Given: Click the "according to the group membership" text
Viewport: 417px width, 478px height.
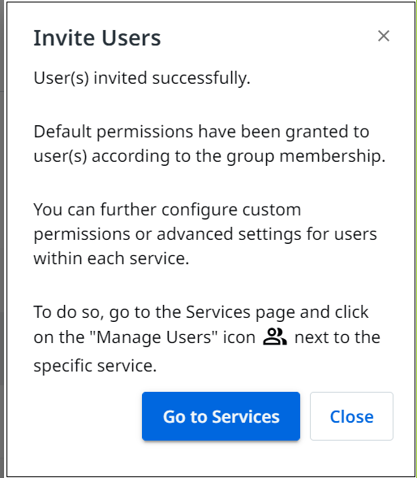Looking at the screenshot, I should coord(239,156).
